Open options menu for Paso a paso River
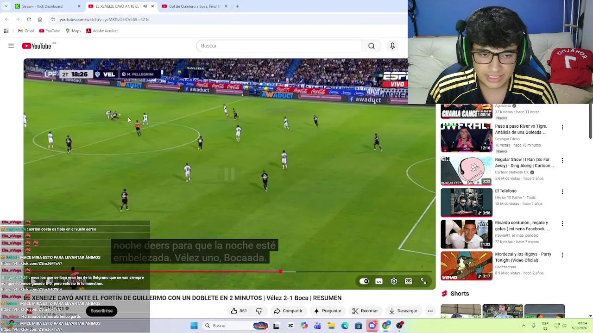The width and height of the screenshot is (593, 333). coord(562,127)
